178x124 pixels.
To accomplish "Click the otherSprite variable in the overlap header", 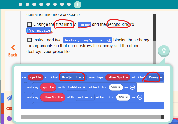I will point(118,77).
